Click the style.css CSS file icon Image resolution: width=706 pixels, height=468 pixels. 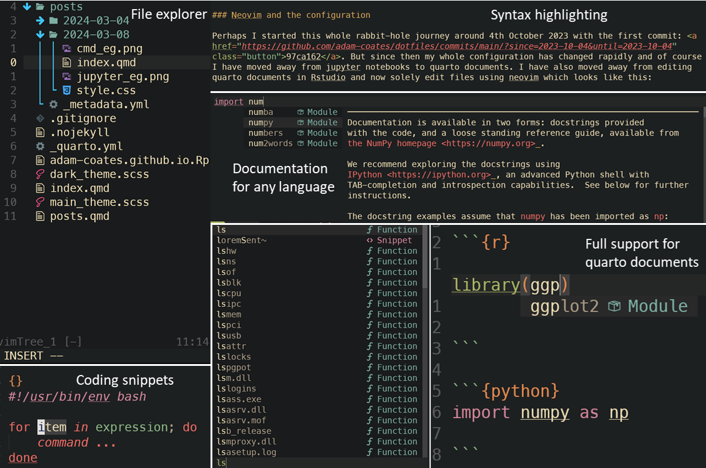pos(66,90)
